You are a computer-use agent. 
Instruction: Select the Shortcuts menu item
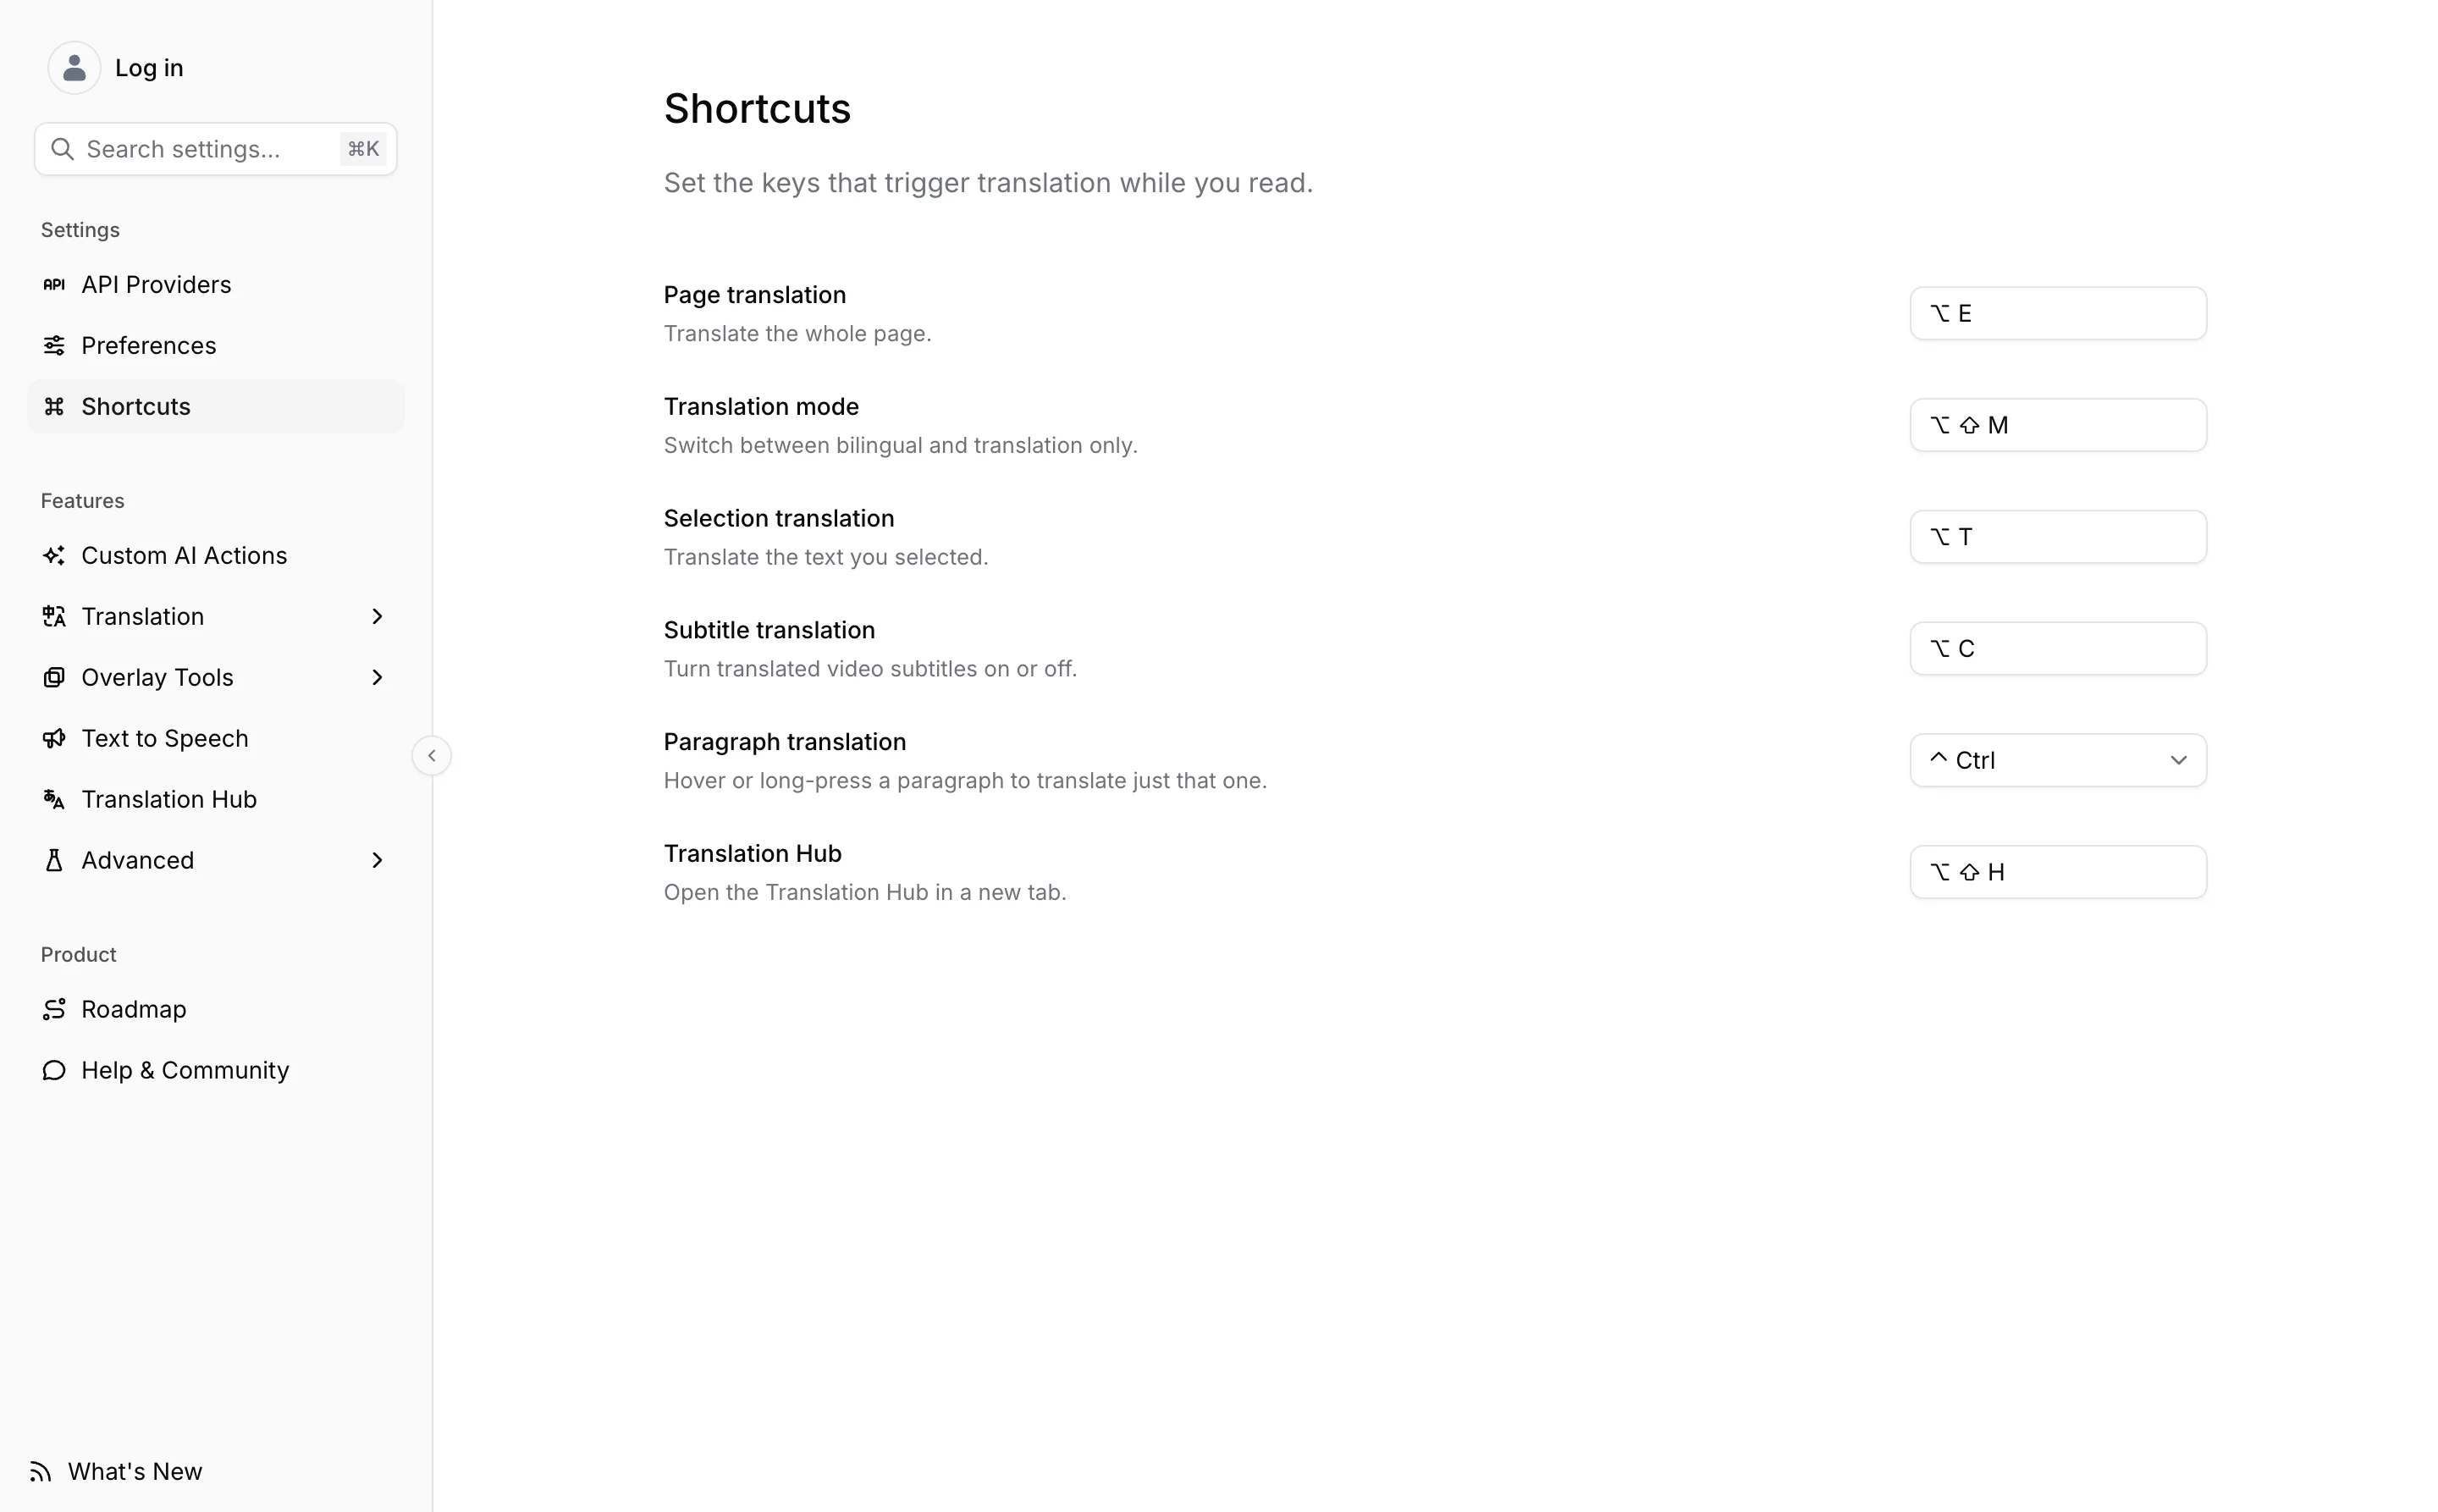pos(216,407)
